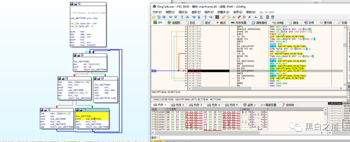Toggle breakpoint dot at address 5C9C7EAC
The image size is (350, 142).
click(x=186, y=71)
